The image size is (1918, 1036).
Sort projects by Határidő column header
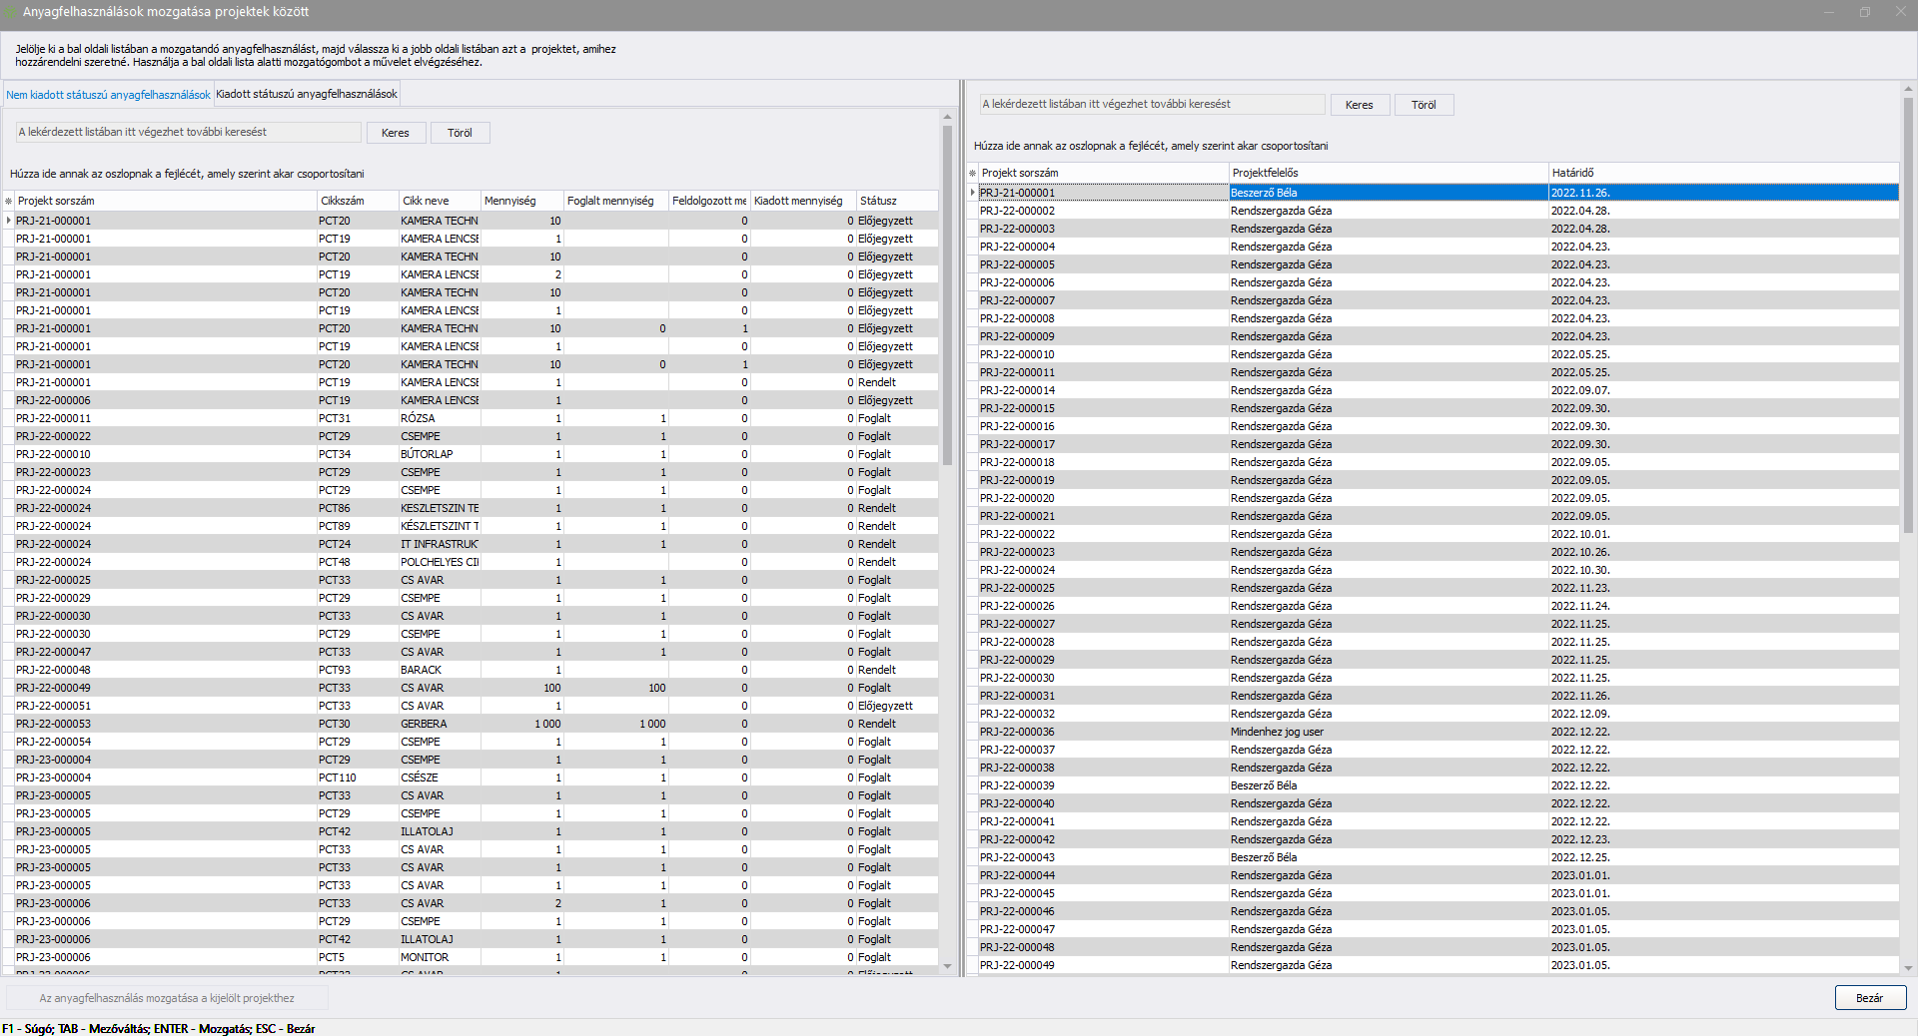pos(1721,173)
